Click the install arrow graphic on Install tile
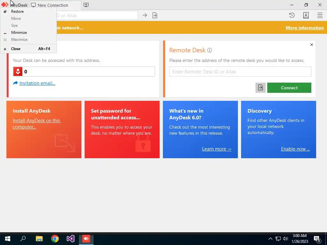327x245 pixels. tap(65, 143)
